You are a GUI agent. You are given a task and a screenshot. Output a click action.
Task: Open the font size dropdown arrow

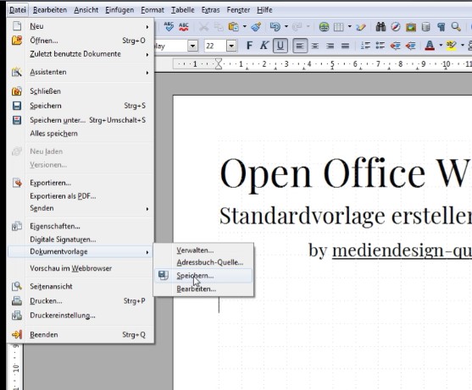tap(231, 46)
